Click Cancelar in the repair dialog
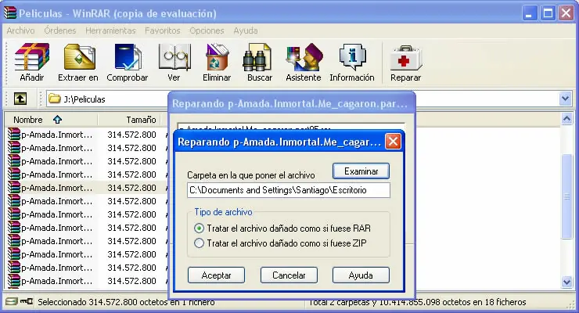This screenshot has height=313, width=579. [289, 275]
